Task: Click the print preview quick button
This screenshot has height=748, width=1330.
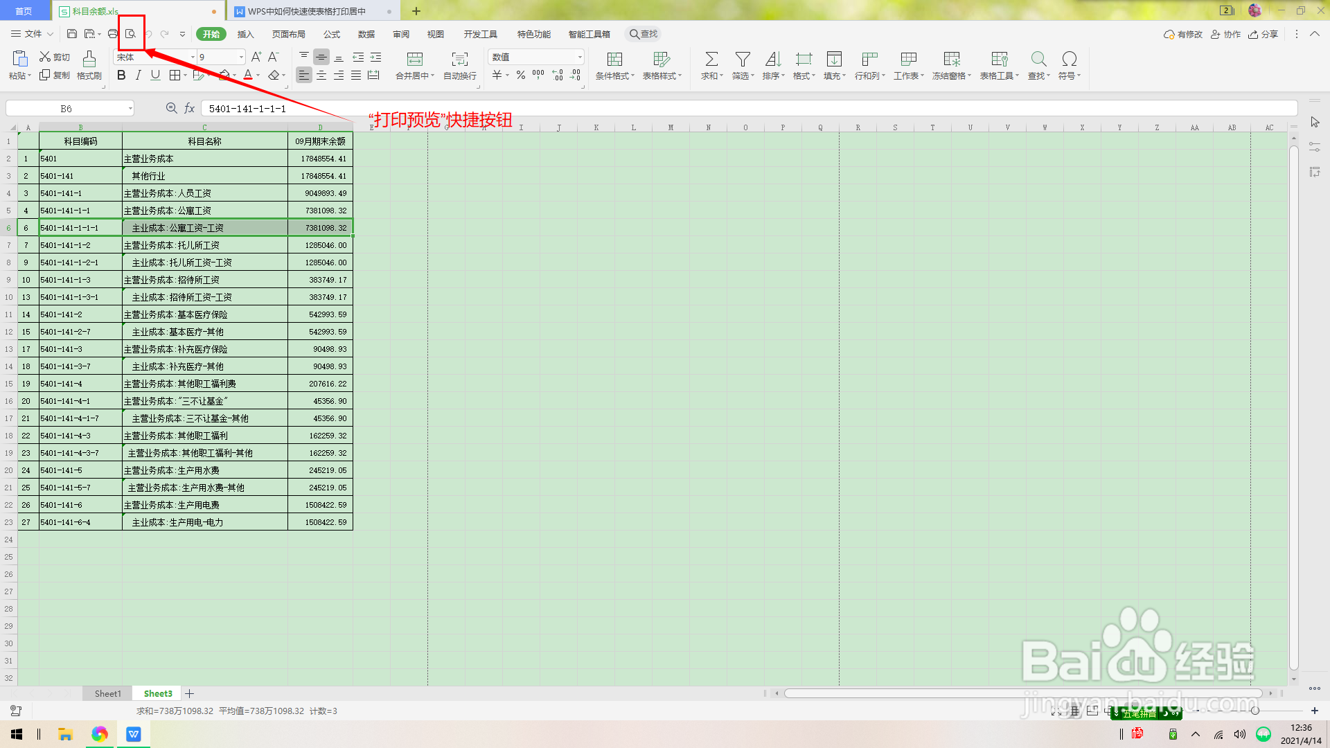Action: (x=130, y=34)
